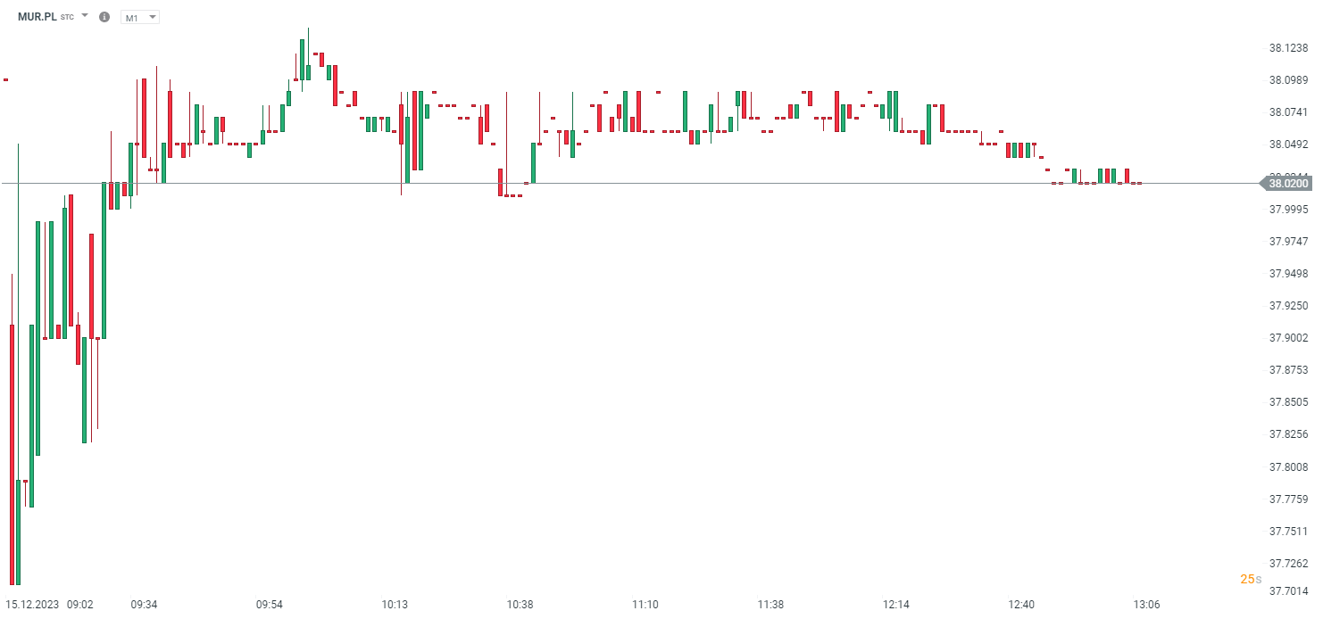This screenshot has width=1323, height=619.
Task: Click the 09:34 time axis label
Action: [x=145, y=605]
